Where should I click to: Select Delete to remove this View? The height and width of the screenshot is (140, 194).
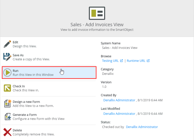pos(33,132)
